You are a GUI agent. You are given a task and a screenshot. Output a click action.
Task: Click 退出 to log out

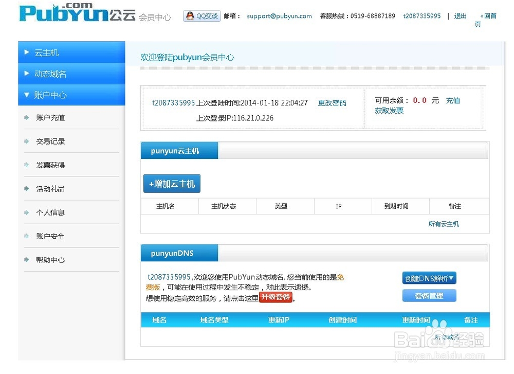pyautogui.click(x=460, y=16)
